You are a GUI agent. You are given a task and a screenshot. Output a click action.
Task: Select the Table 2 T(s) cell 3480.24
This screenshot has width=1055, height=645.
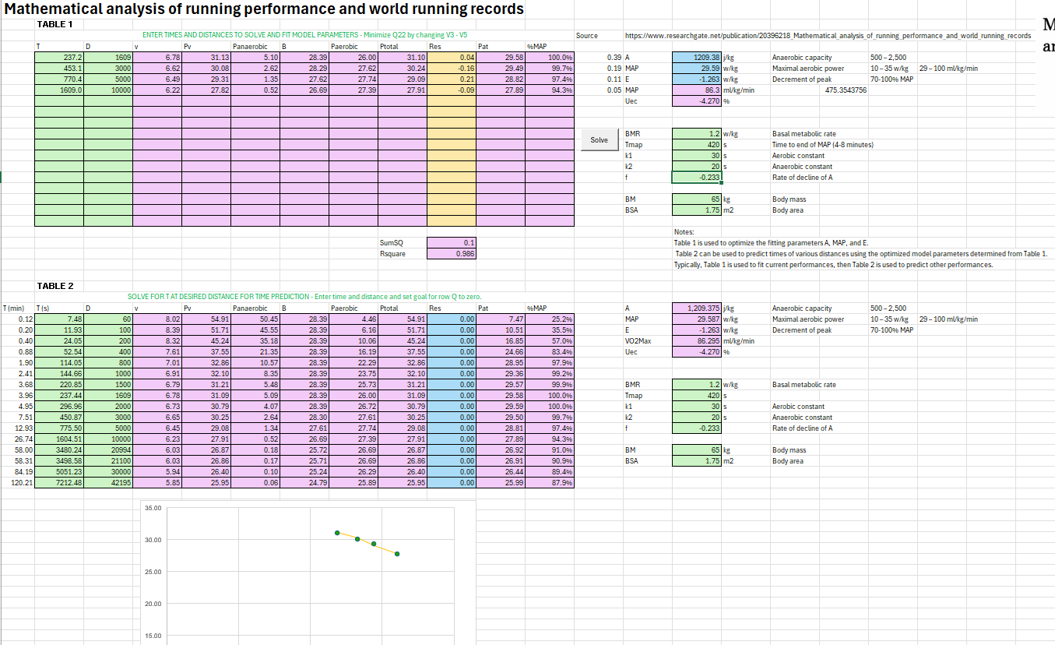(59, 450)
